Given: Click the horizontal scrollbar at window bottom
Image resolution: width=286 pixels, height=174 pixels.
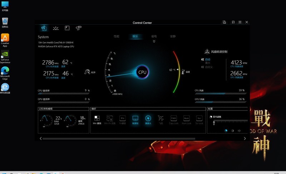Looking at the screenshot, I should 119,139.
